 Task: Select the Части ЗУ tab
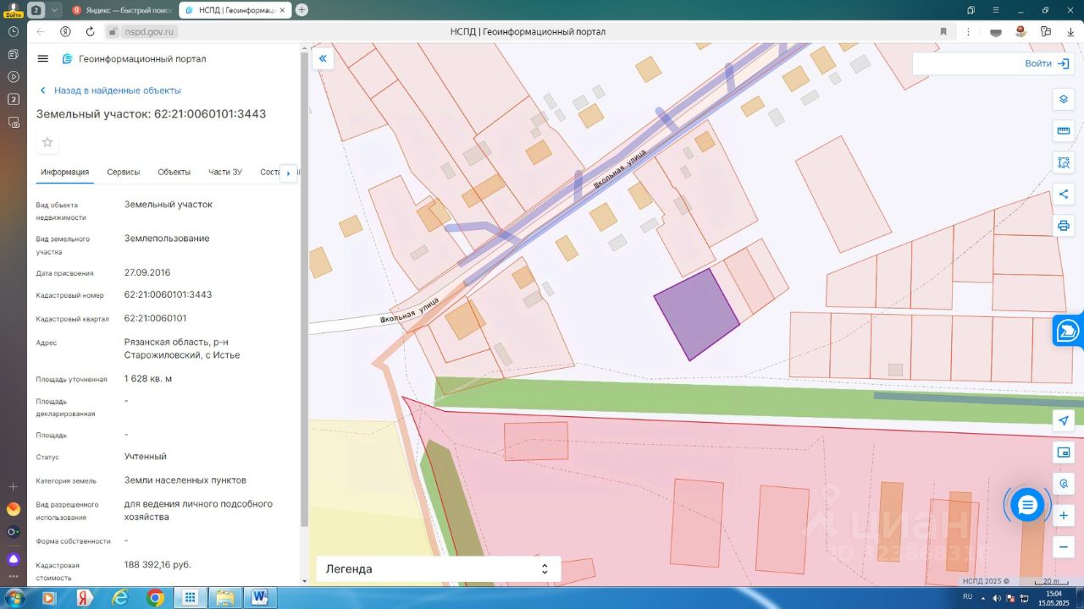click(225, 173)
